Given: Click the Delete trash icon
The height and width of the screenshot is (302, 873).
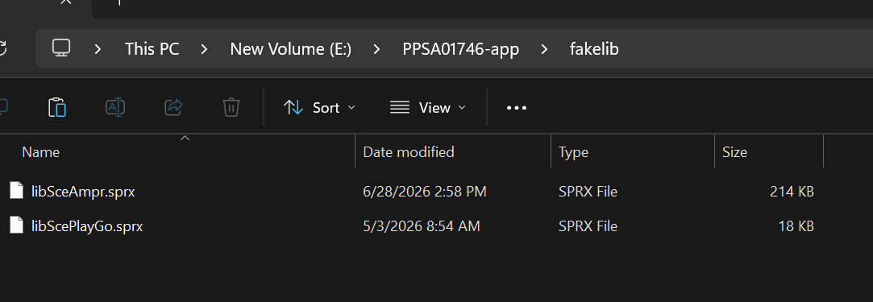Looking at the screenshot, I should (x=231, y=107).
